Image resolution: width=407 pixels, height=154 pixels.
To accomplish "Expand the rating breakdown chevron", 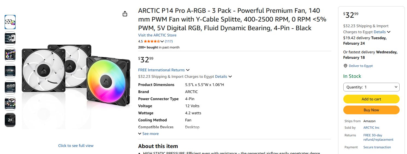I will [162, 41].
